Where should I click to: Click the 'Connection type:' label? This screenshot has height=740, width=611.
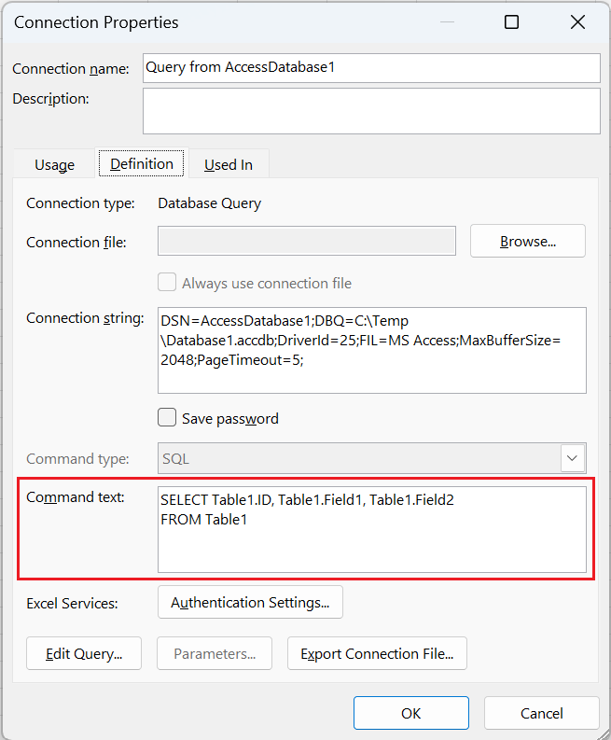[80, 203]
